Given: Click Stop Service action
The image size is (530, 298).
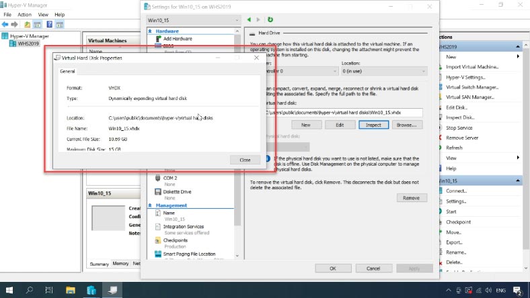Looking at the screenshot, I should point(459,128).
